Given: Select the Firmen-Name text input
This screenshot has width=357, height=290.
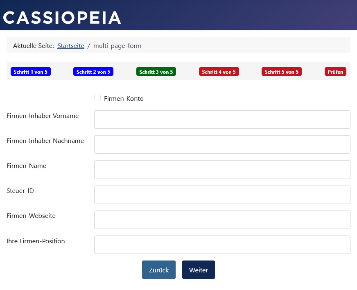Looking at the screenshot, I should pyautogui.click(x=222, y=170).
